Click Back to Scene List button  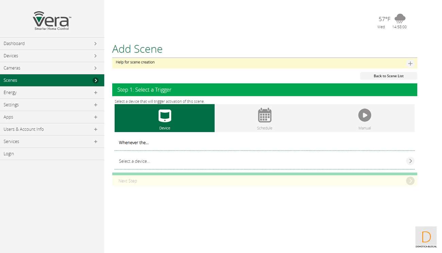coord(388,76)
